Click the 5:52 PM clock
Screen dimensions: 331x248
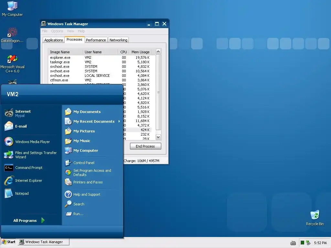pyautogui.click(x=320, y=243)
